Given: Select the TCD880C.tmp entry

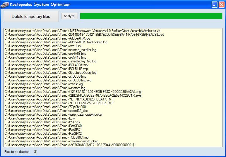Looking at the screenshot, I should [47, 137].
